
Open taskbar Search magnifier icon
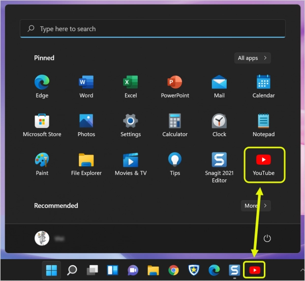72,270
